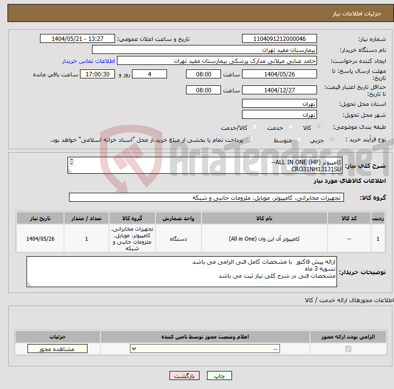Select the متوسط purchase type radio

[299, 139]
